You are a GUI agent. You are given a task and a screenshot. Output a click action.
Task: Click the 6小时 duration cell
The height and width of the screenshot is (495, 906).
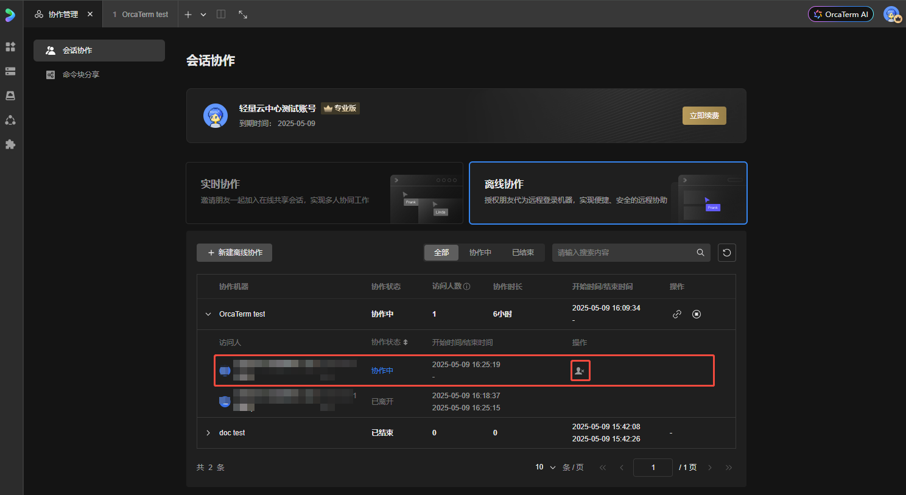(502, 314)
